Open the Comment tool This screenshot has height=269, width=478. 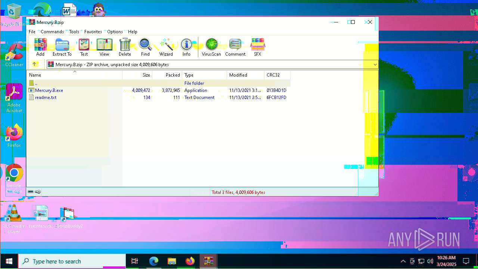235,47
